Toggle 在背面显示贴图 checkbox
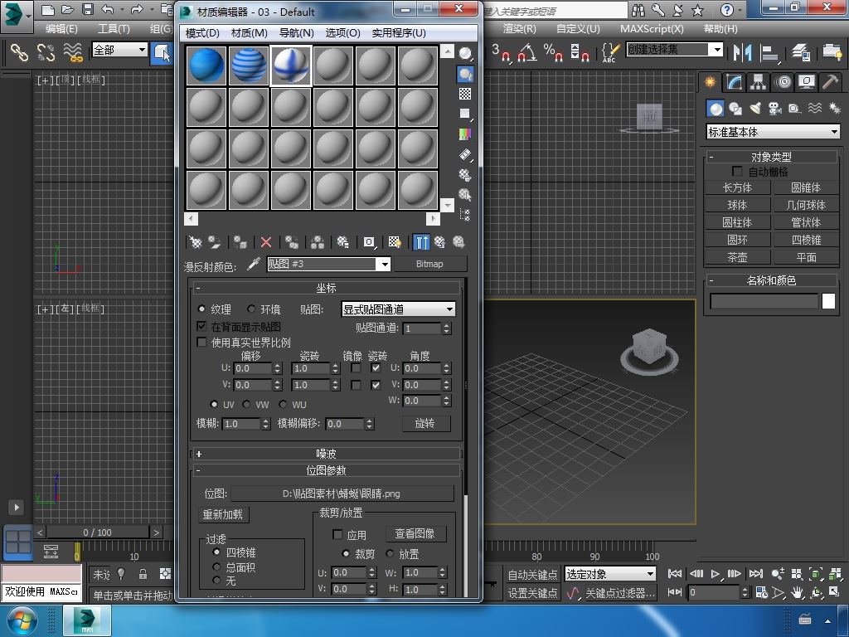 point(201,327)
